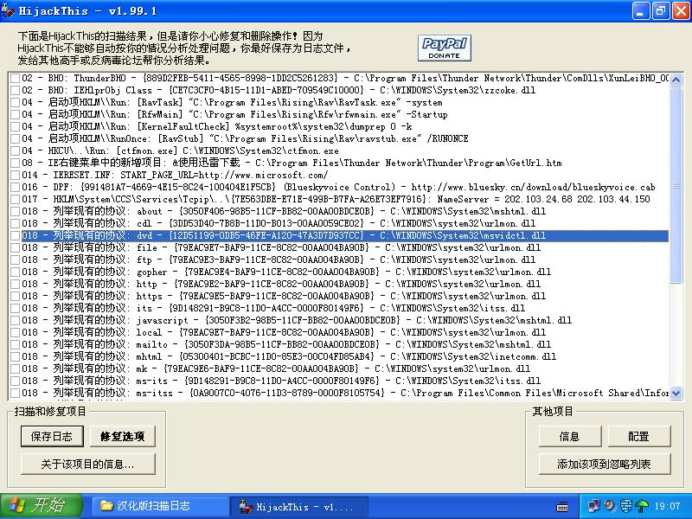Click the HijackThis taskbar button
Screen dimensions: 692x519
pyautogui.click(x=299, y=507)
